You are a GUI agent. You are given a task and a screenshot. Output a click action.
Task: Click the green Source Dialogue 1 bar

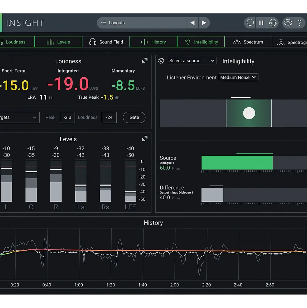[237, 163]
